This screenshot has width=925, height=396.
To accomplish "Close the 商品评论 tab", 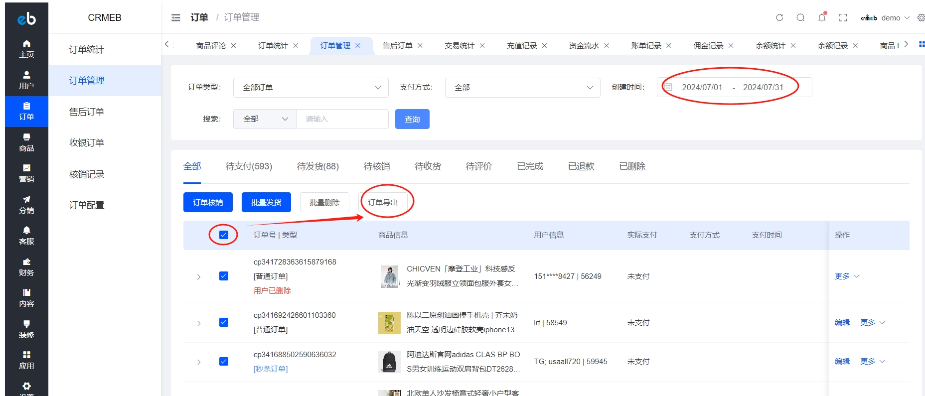I will pyautogui.click(x=233, y=45).
